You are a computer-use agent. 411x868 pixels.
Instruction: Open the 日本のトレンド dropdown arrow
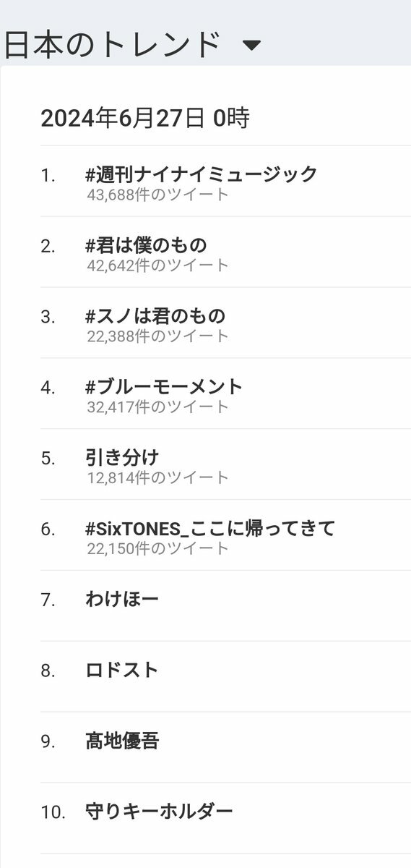tap(251, 46)
